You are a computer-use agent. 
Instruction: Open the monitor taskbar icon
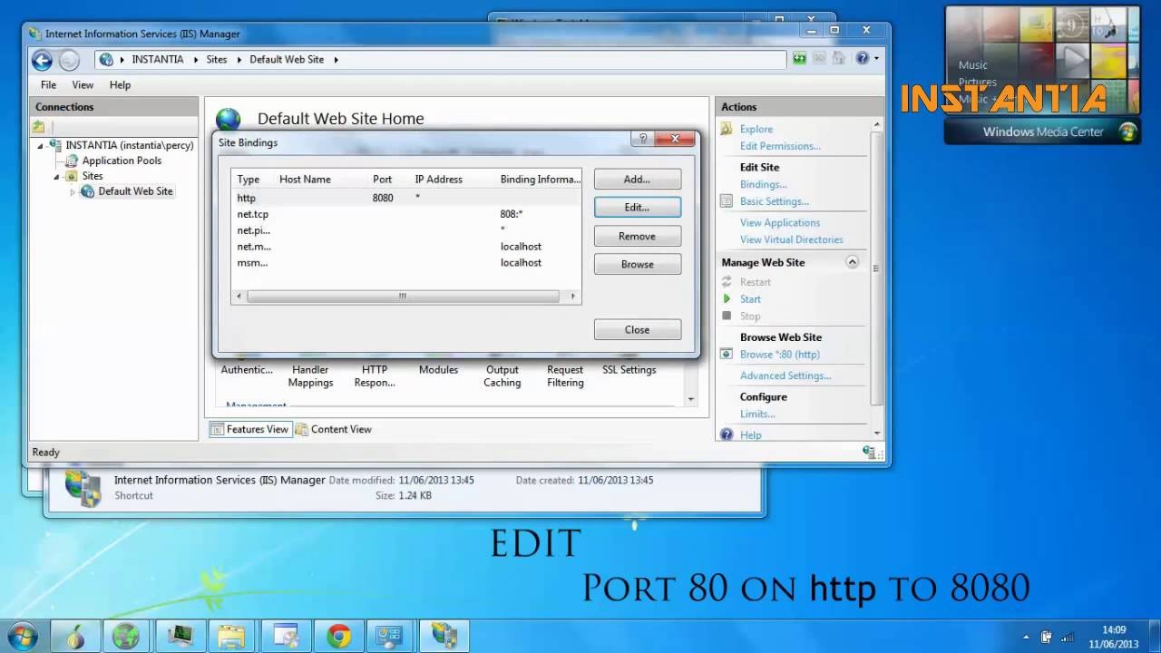click(x=180, y=637)
